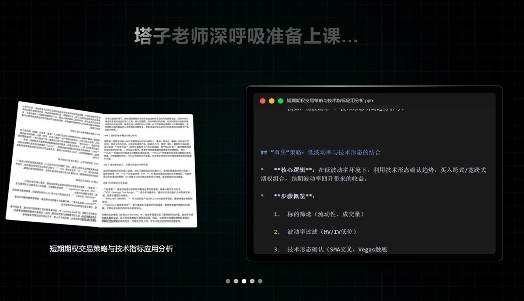Click the red traffic light button
The height and width of the screenshot is (301, 524).
(x=262, y=100)
